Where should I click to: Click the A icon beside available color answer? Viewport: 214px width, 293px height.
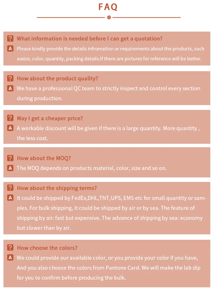(10, 258)
